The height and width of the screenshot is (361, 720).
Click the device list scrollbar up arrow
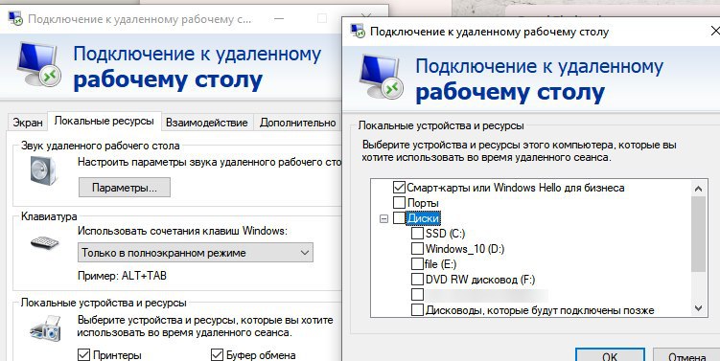click(x=698, y=188)
